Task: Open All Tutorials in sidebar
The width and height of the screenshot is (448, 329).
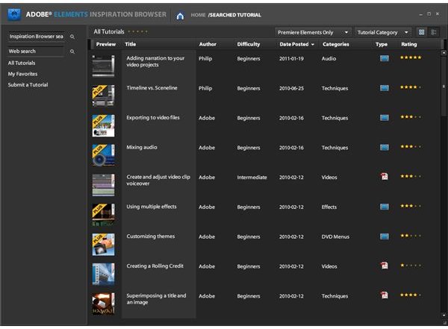Action: point(22,63)
